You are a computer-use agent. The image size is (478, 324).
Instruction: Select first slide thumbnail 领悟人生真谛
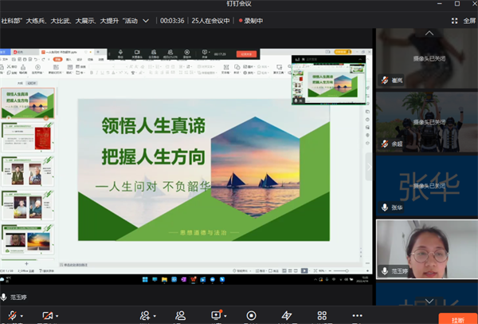pos(28,103)
